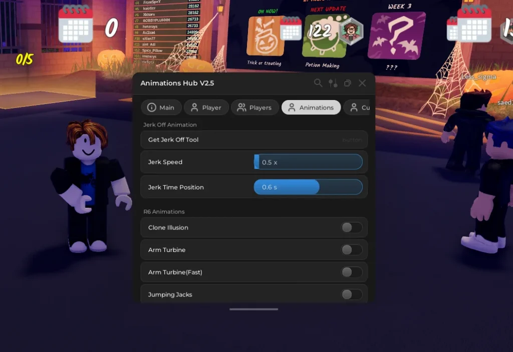The width and height of the screenshot is (513, 352).
Task: Click the drag handle bar below the hub
Action: click(x=253, y=309)
